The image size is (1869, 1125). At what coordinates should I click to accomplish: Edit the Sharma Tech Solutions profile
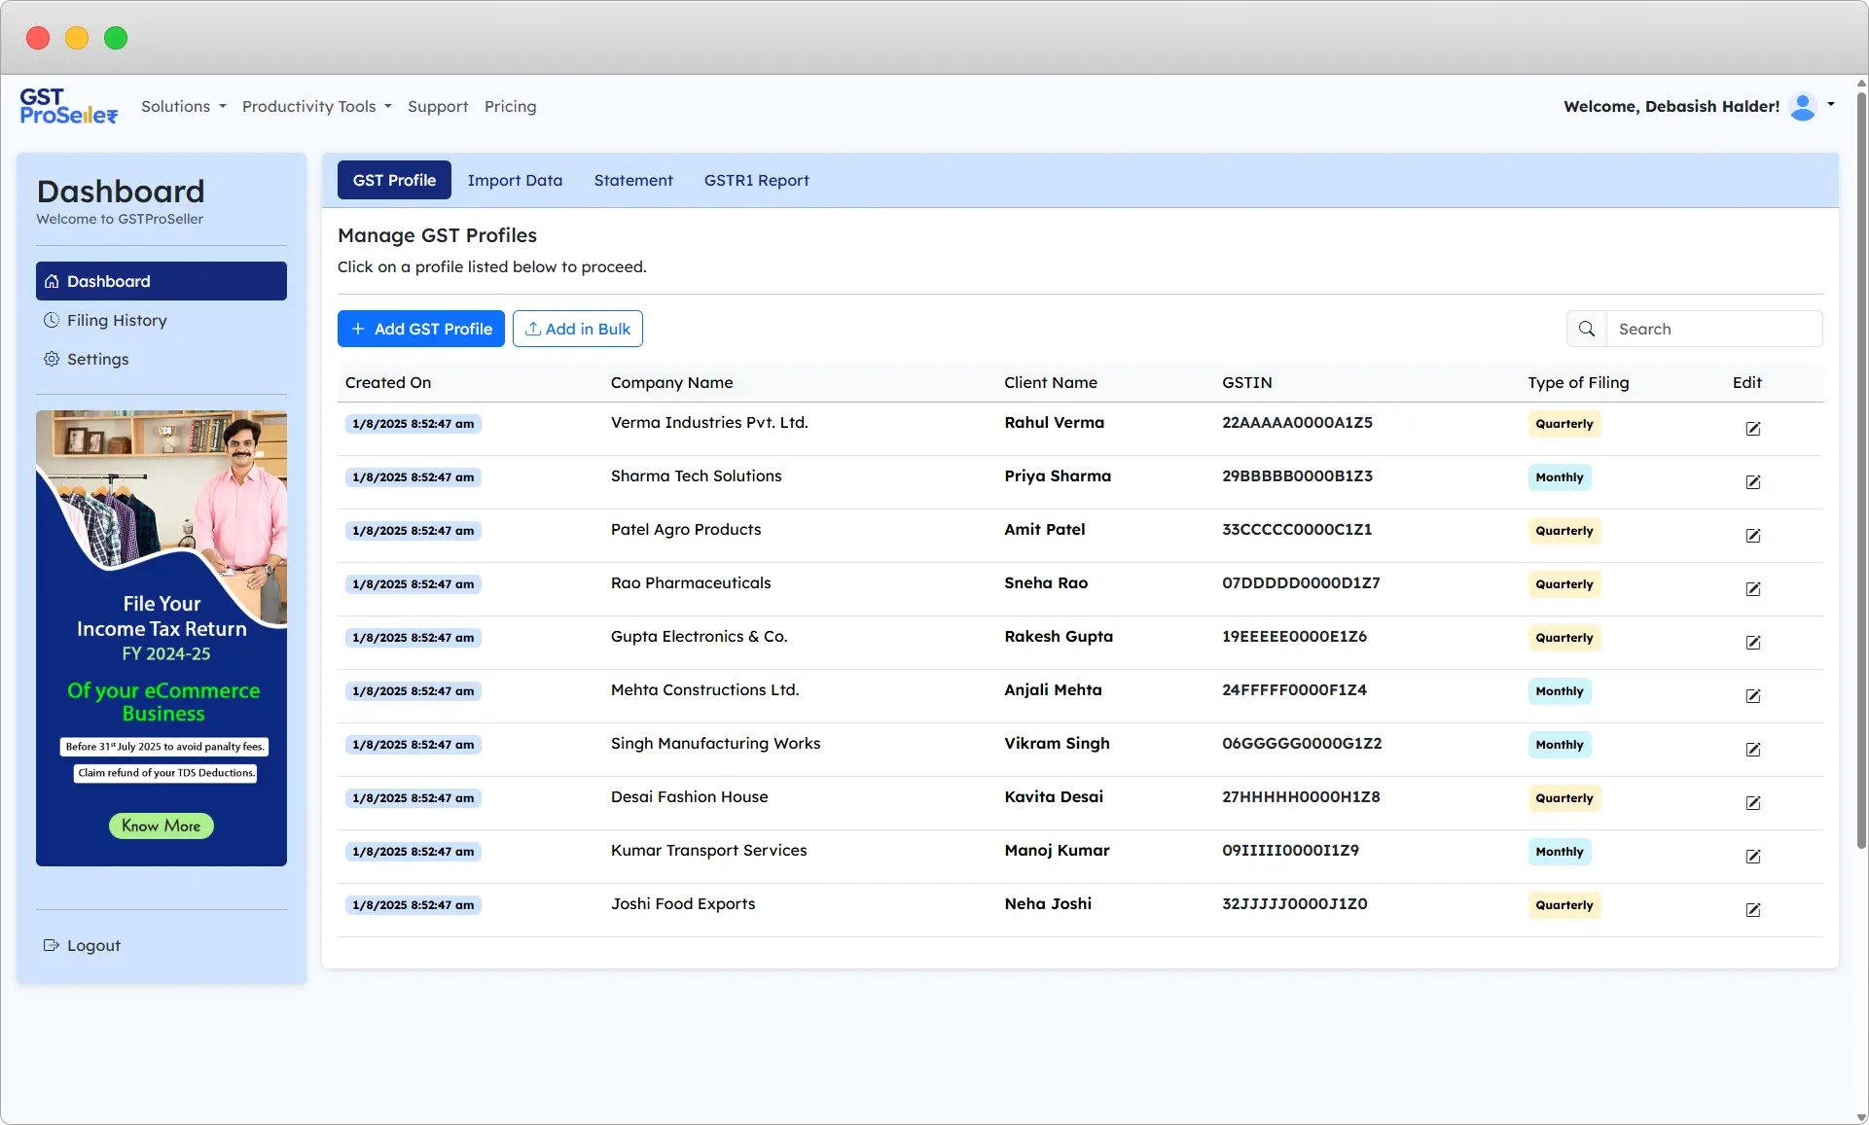(1752, 482)
